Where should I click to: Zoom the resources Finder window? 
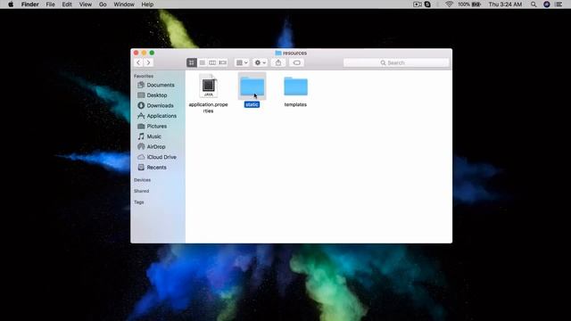tap(152, 53)
